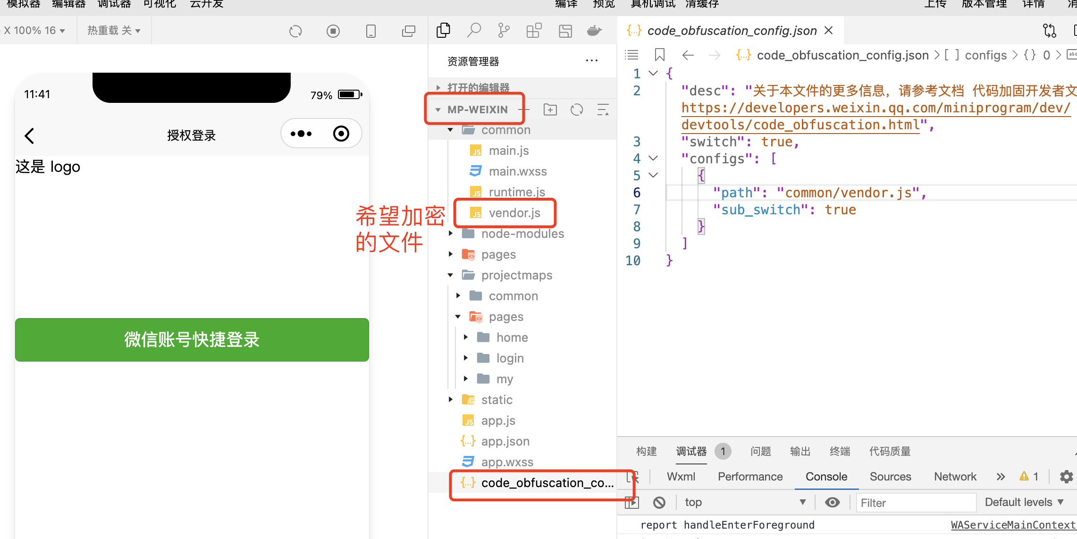Viewport: 1077px width, 539px height.
Task: Expand the node-modules folder
Action: click(x=522, y=234)
